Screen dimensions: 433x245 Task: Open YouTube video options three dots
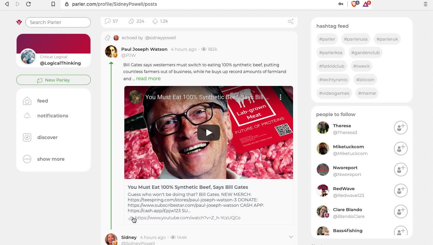point(281,97)
